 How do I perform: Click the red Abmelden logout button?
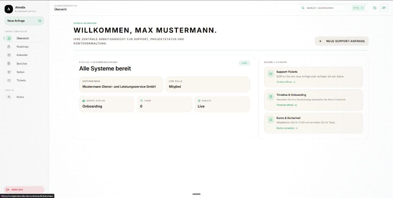click(24, 190)
